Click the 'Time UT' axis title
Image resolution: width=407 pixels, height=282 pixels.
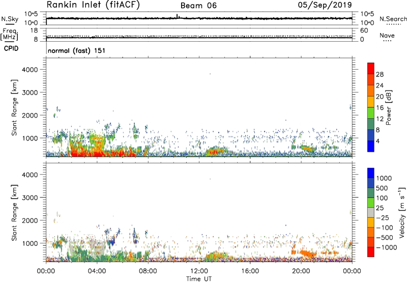click(199, 279)
